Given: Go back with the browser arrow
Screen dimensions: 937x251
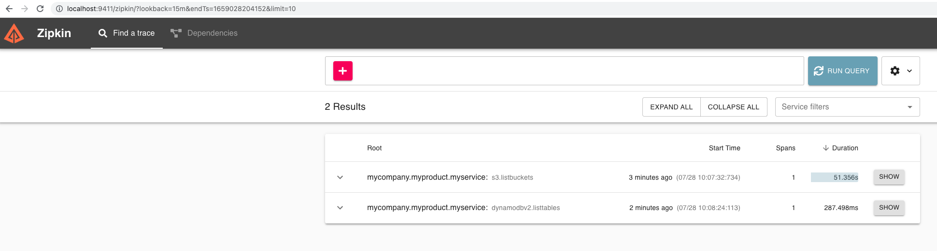Looking at the screenshot, I should [9, 9].
